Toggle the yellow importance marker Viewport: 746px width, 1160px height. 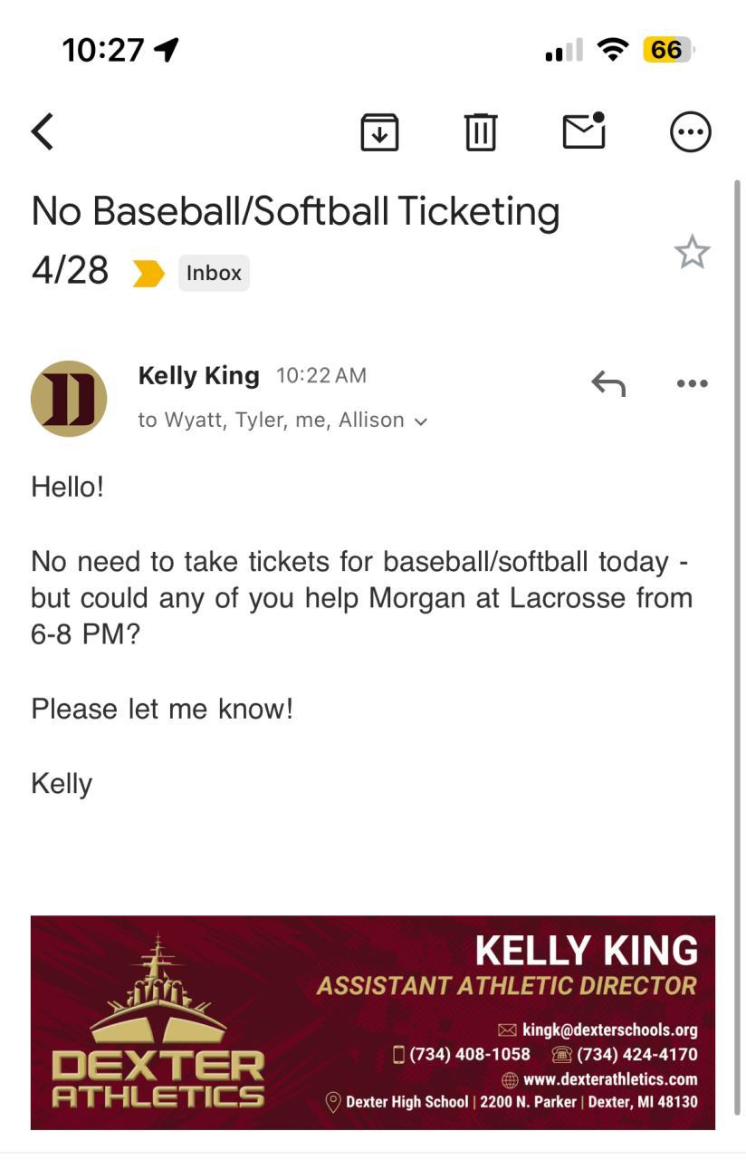coord(148,273)
